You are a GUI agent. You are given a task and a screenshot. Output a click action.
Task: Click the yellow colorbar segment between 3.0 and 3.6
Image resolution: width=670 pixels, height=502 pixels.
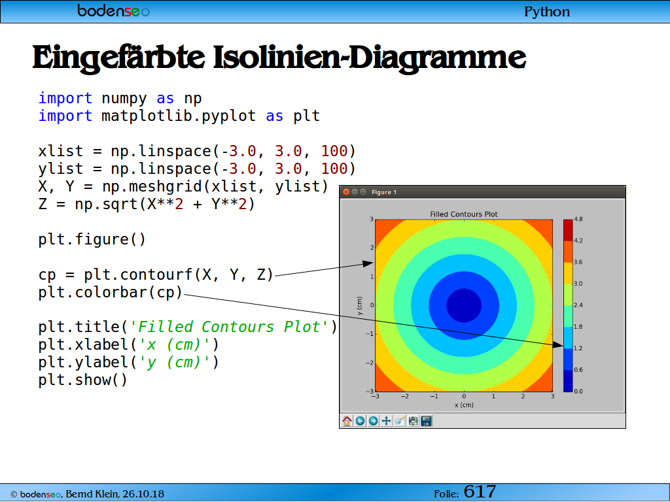(x=568, y=273)
